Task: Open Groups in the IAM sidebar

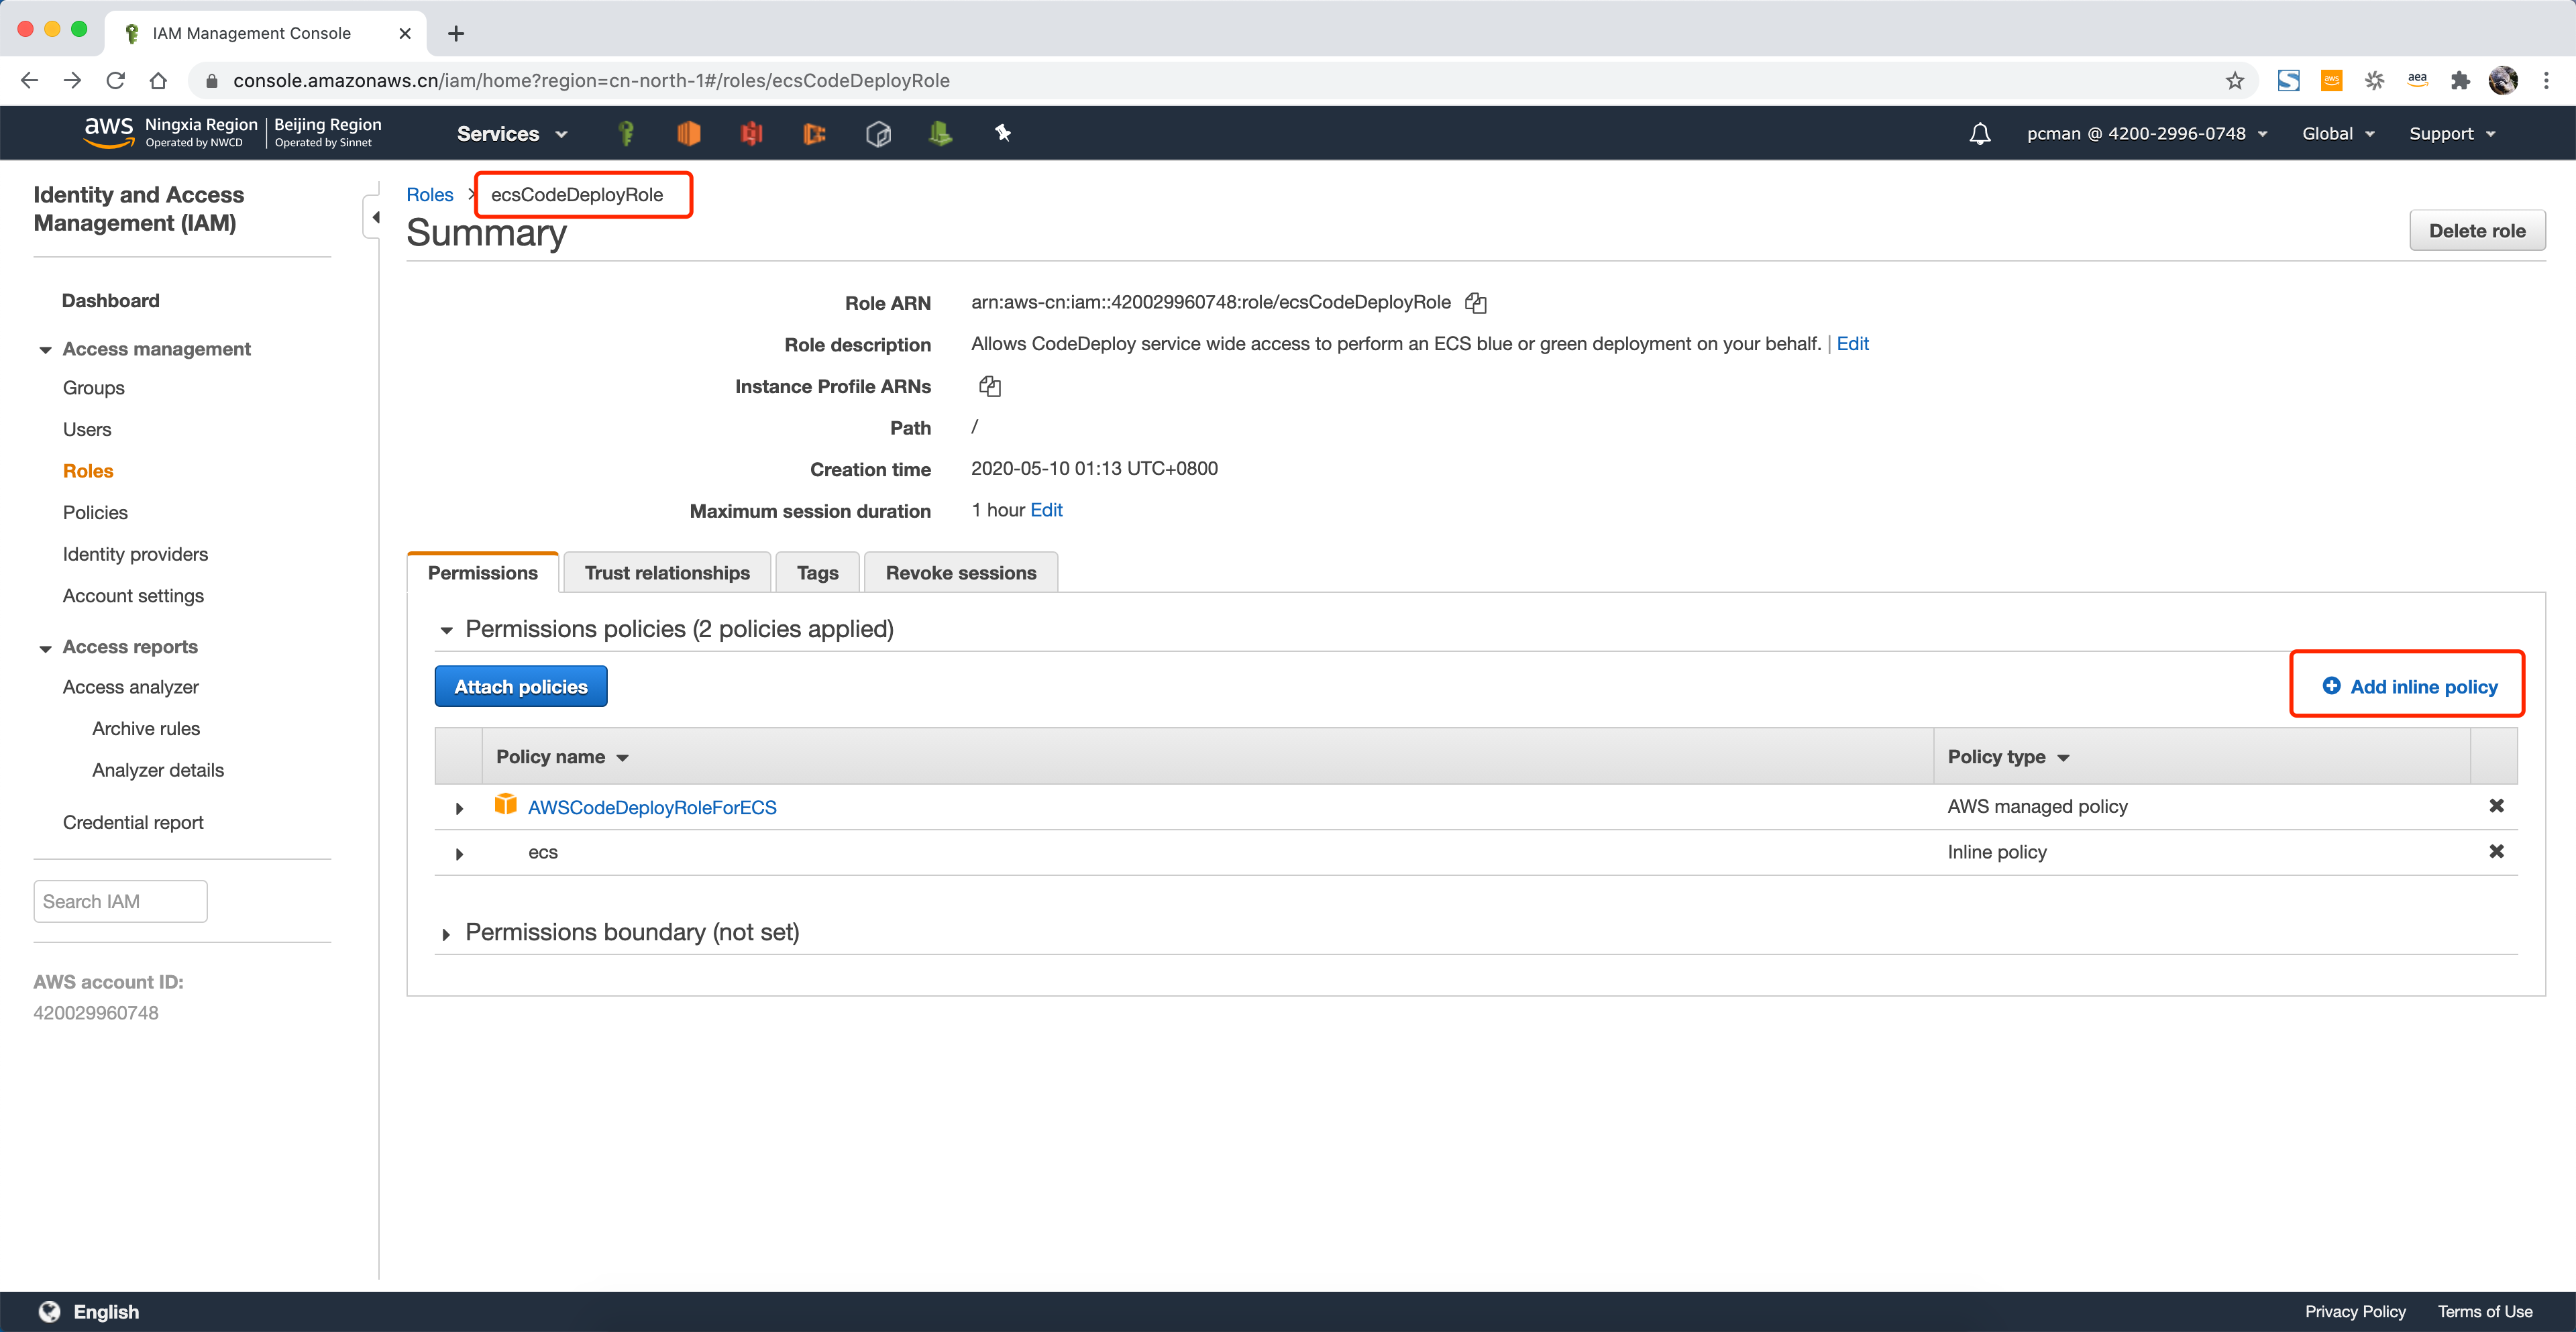Action: [x=93, y=388]
